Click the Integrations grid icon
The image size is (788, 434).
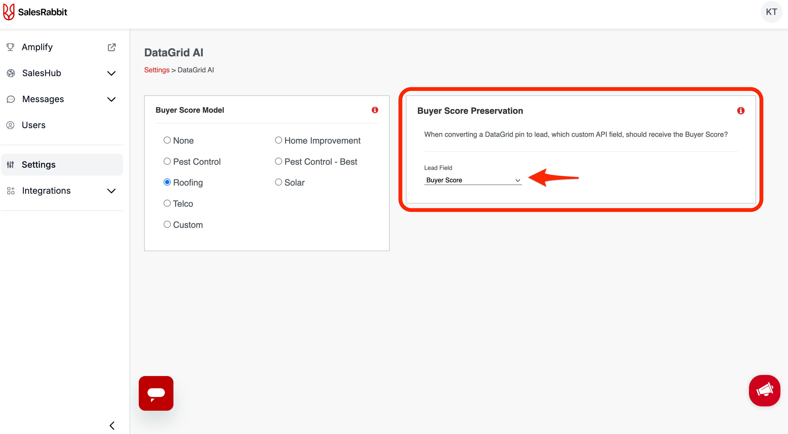coord(11,190)
